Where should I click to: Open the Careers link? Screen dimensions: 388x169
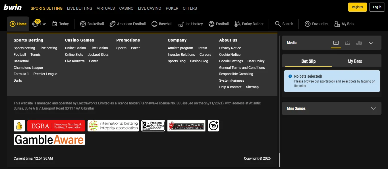(205, 55)
